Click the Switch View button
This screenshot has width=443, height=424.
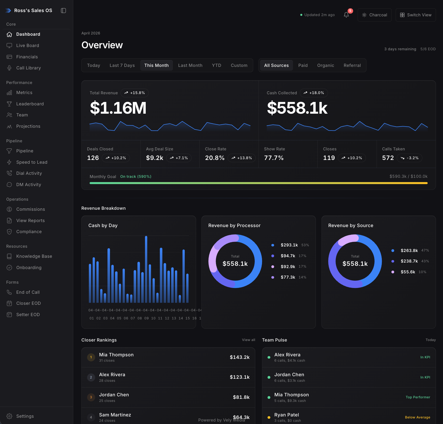pos(416,15)
